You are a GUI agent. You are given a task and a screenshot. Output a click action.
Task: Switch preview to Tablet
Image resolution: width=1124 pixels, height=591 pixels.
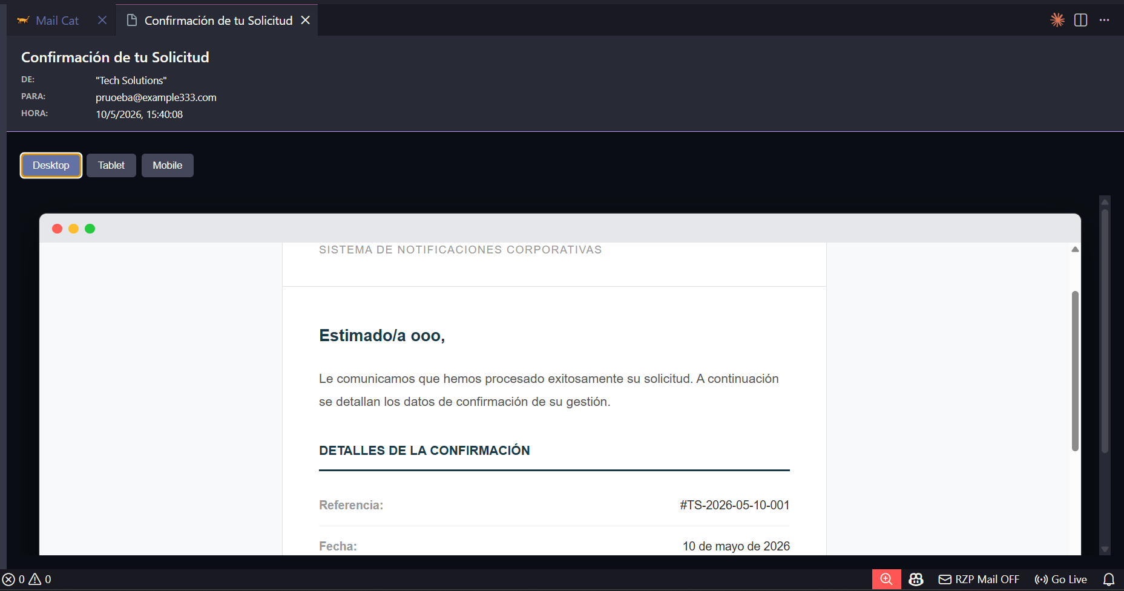[x=111, y=165]
